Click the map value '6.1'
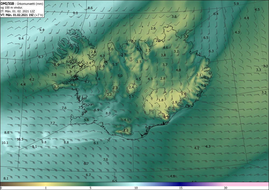 tap(96, 143)
